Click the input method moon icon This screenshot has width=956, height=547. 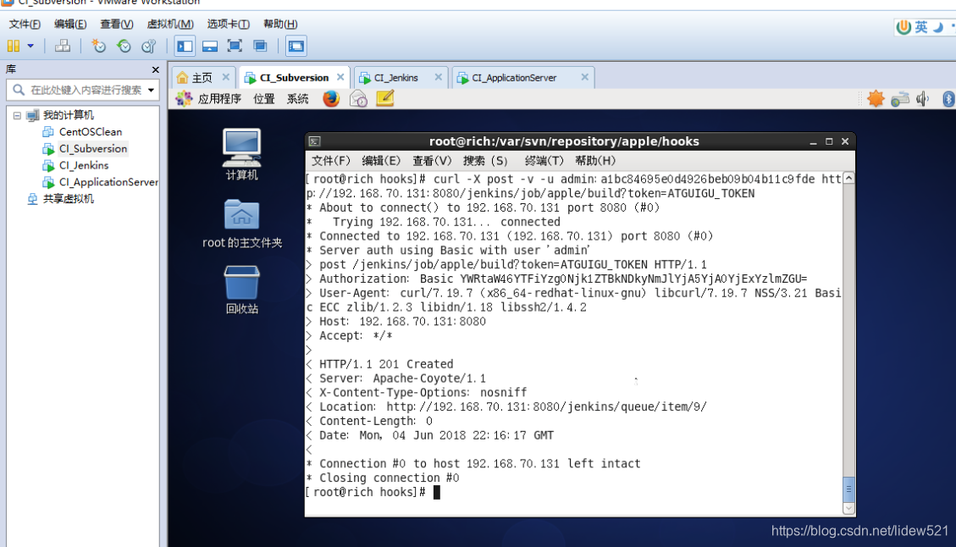[937, 27]
